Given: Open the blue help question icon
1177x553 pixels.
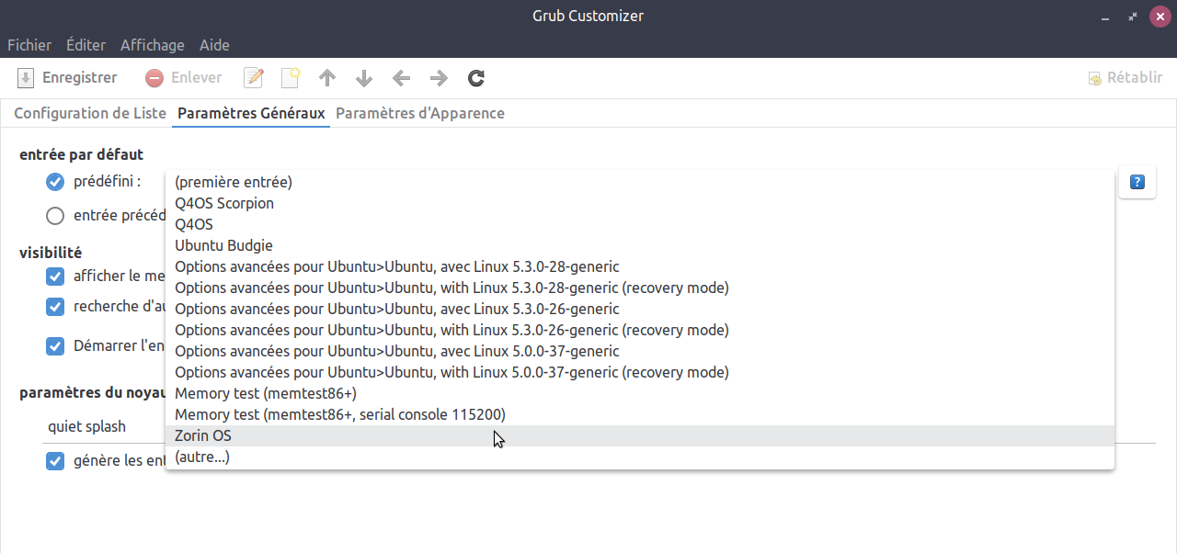Looking at the screenshot, I should click(1137, 182).
